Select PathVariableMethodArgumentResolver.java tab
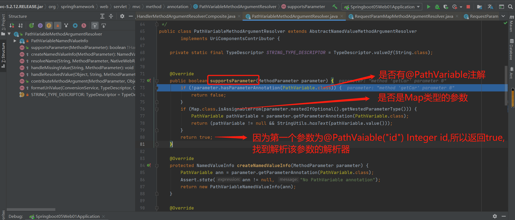515x220 pixels. coord(294,16)
